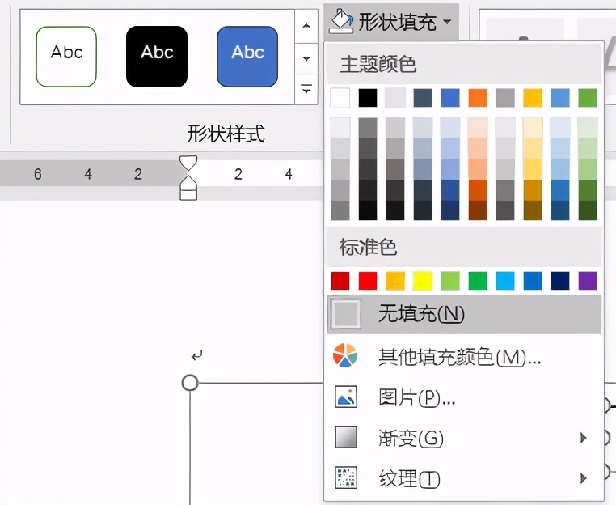Choose 无填充(N) menu item
The image size is (616, 505).
click(464, 314)
